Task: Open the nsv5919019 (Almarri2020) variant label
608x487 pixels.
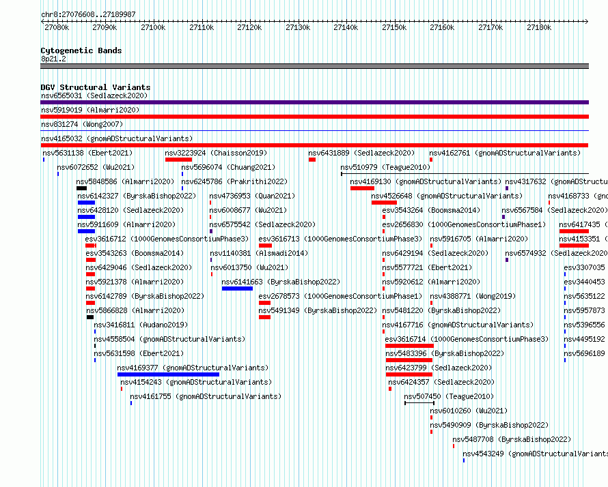Action: click(90, 110)
